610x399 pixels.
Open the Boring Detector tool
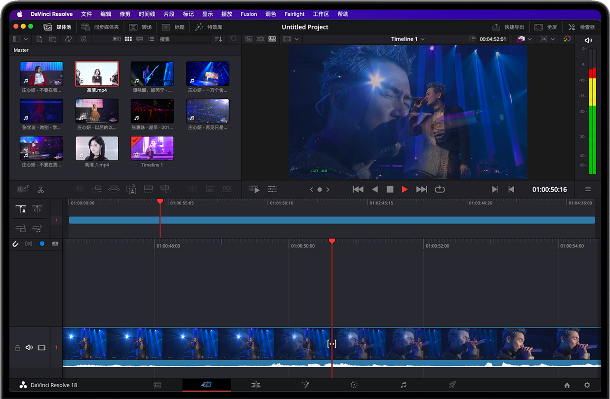[x=23, y=190]
